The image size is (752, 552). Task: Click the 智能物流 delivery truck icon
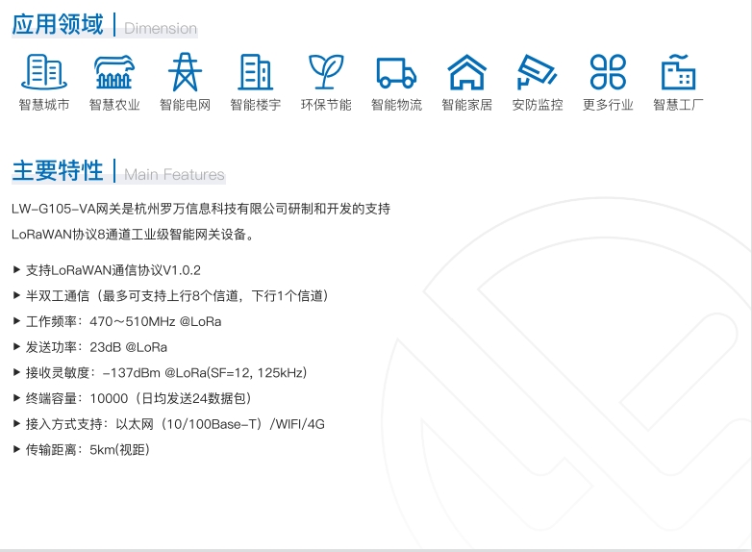coord(396,73)
